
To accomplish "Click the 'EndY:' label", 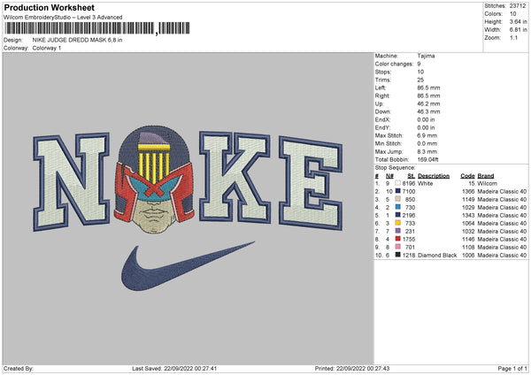I will click(x=382, y=127).
